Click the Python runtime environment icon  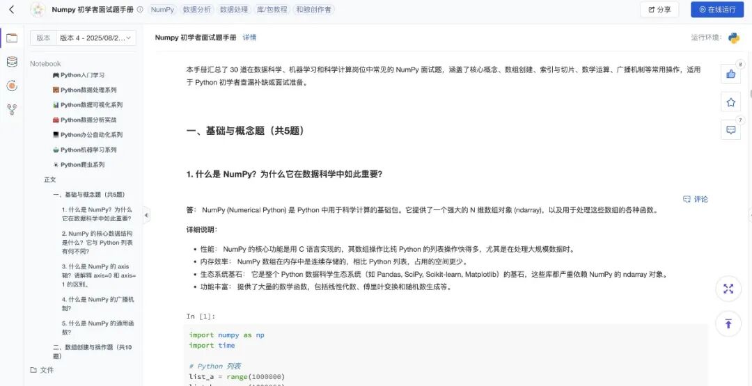(x=734, y=38)
